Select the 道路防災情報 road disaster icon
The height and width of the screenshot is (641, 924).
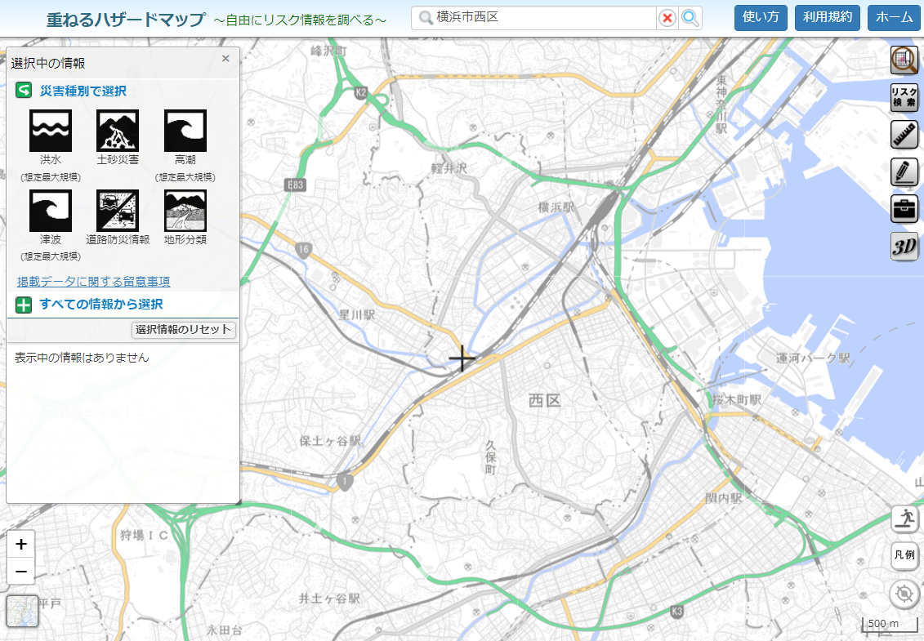(x=118, y=211)
